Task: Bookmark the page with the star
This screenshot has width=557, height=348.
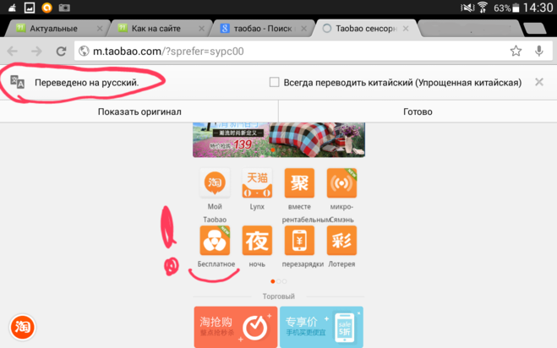Action: [516, 52]
